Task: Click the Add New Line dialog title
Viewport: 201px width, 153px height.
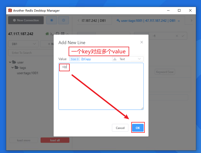Action: (72, 43)
